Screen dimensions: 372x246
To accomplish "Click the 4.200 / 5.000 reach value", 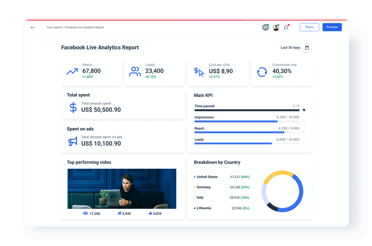I will click(289, 128).
